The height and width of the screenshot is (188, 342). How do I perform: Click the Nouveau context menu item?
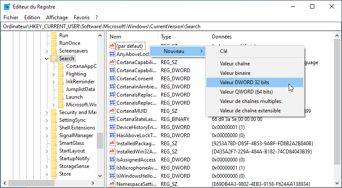pos(177,51)
